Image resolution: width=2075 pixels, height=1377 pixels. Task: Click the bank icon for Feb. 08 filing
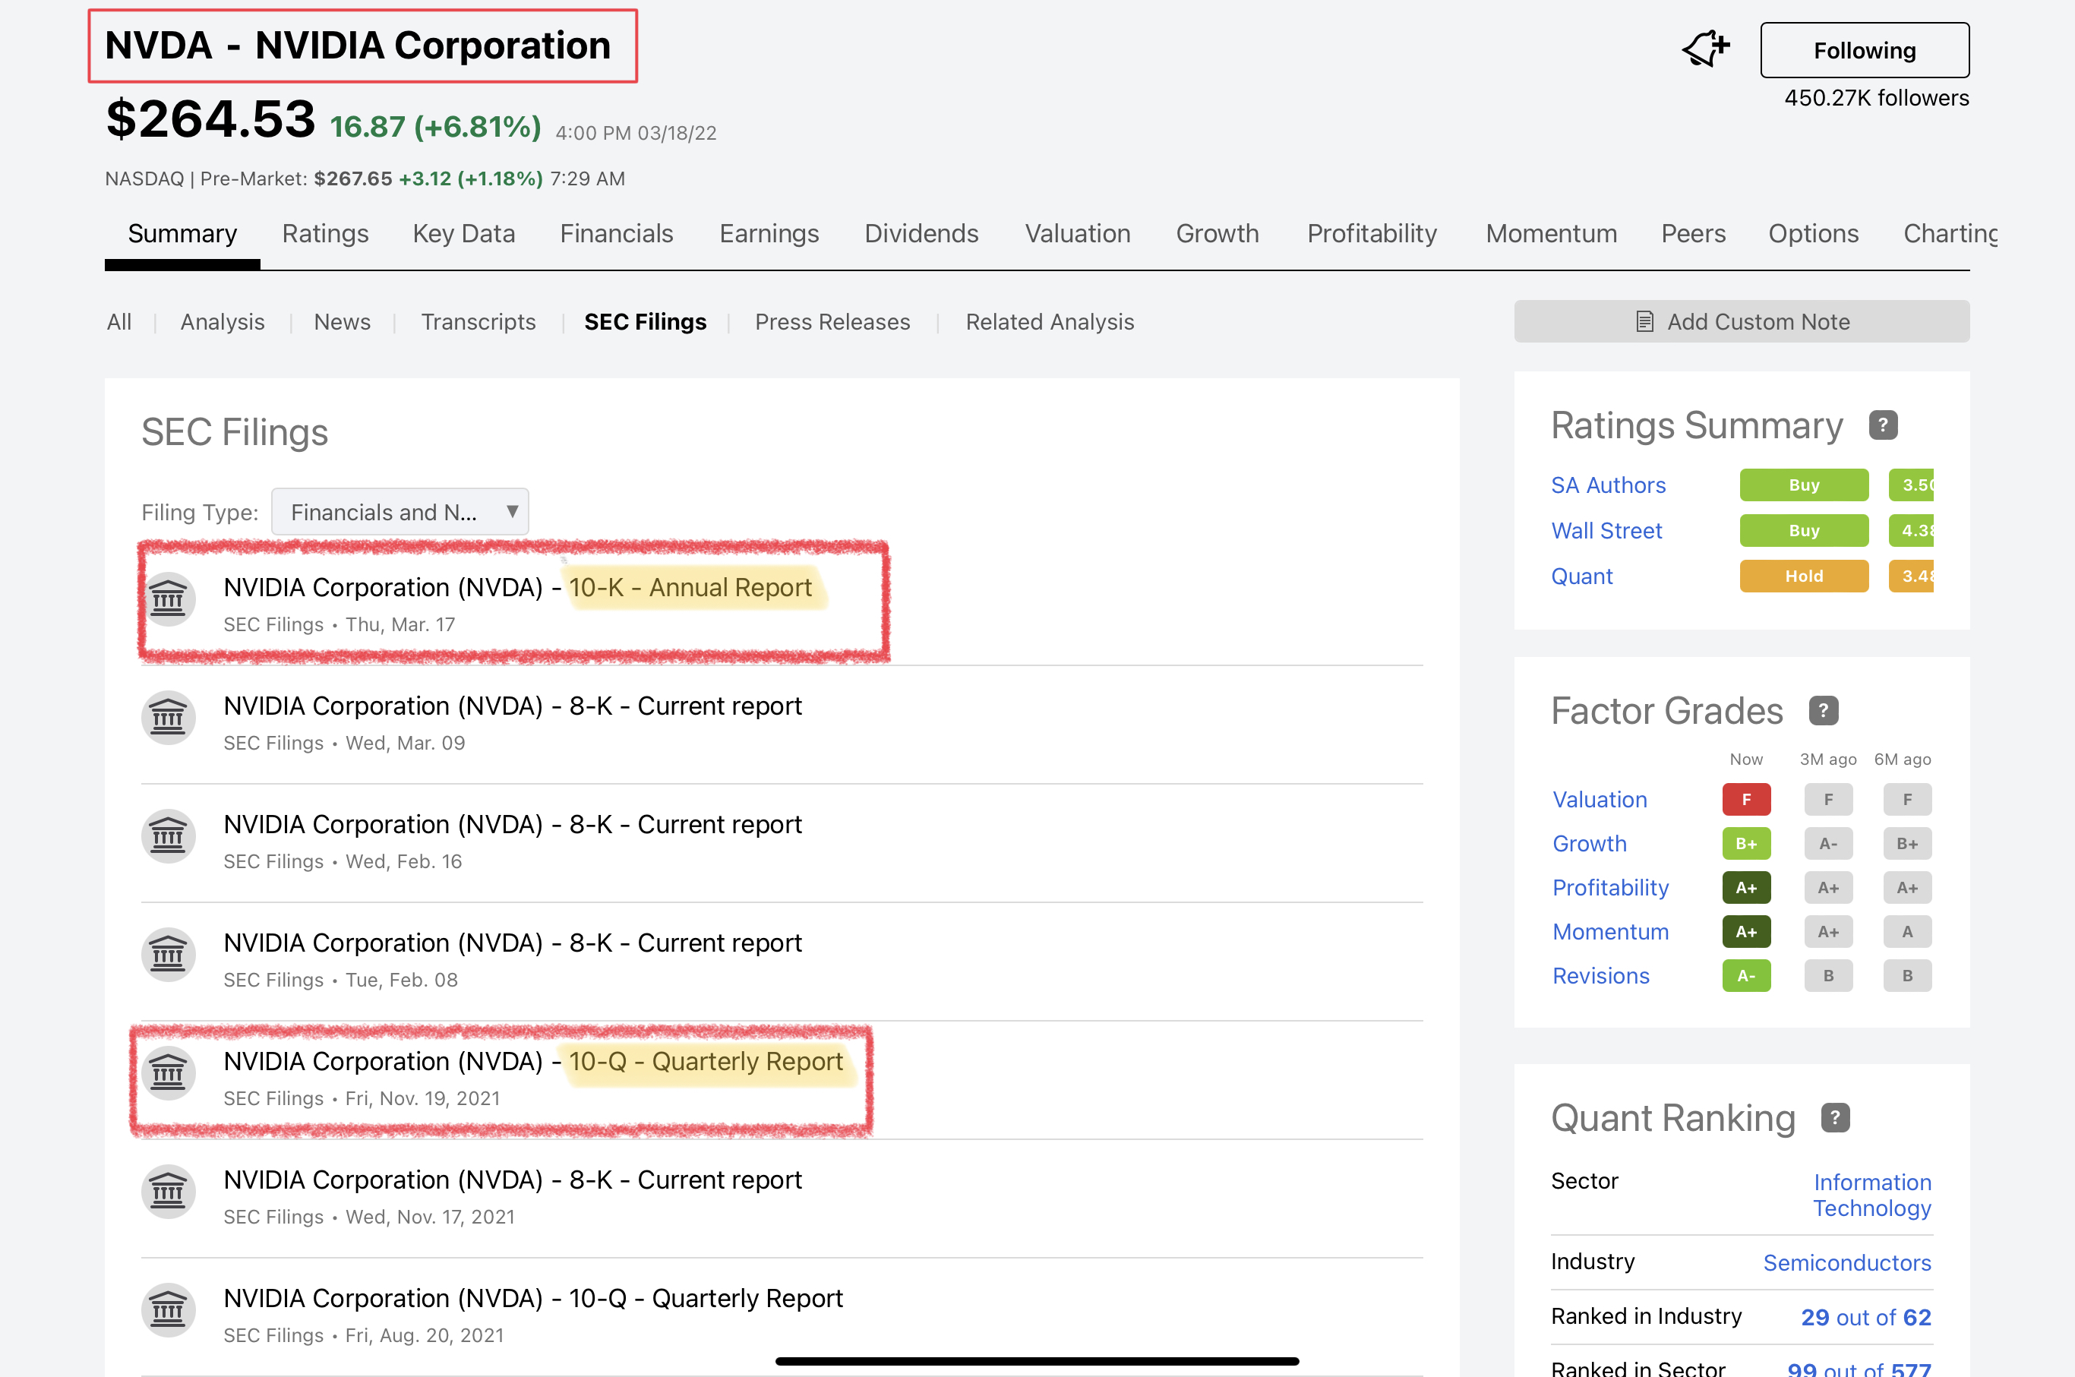(x=168, y=955)
